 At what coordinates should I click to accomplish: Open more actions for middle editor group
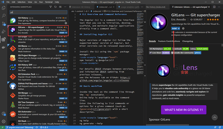142,7
